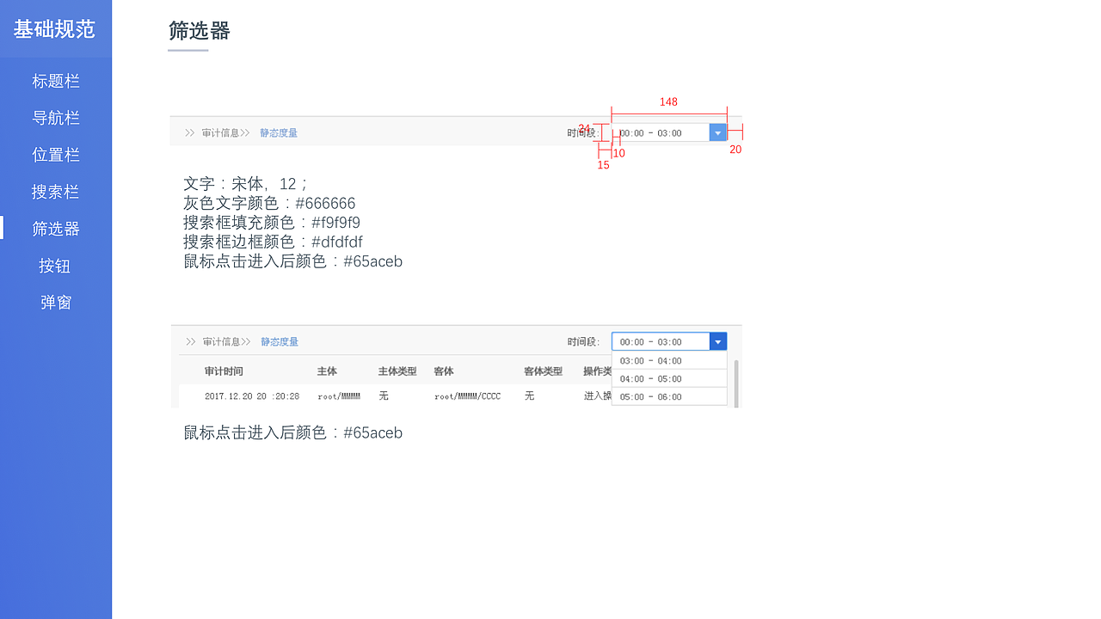Click the highlighted 筛选器 sidebar item
This screenshot has width=1101, height=619.
click(x=55, y=228)
